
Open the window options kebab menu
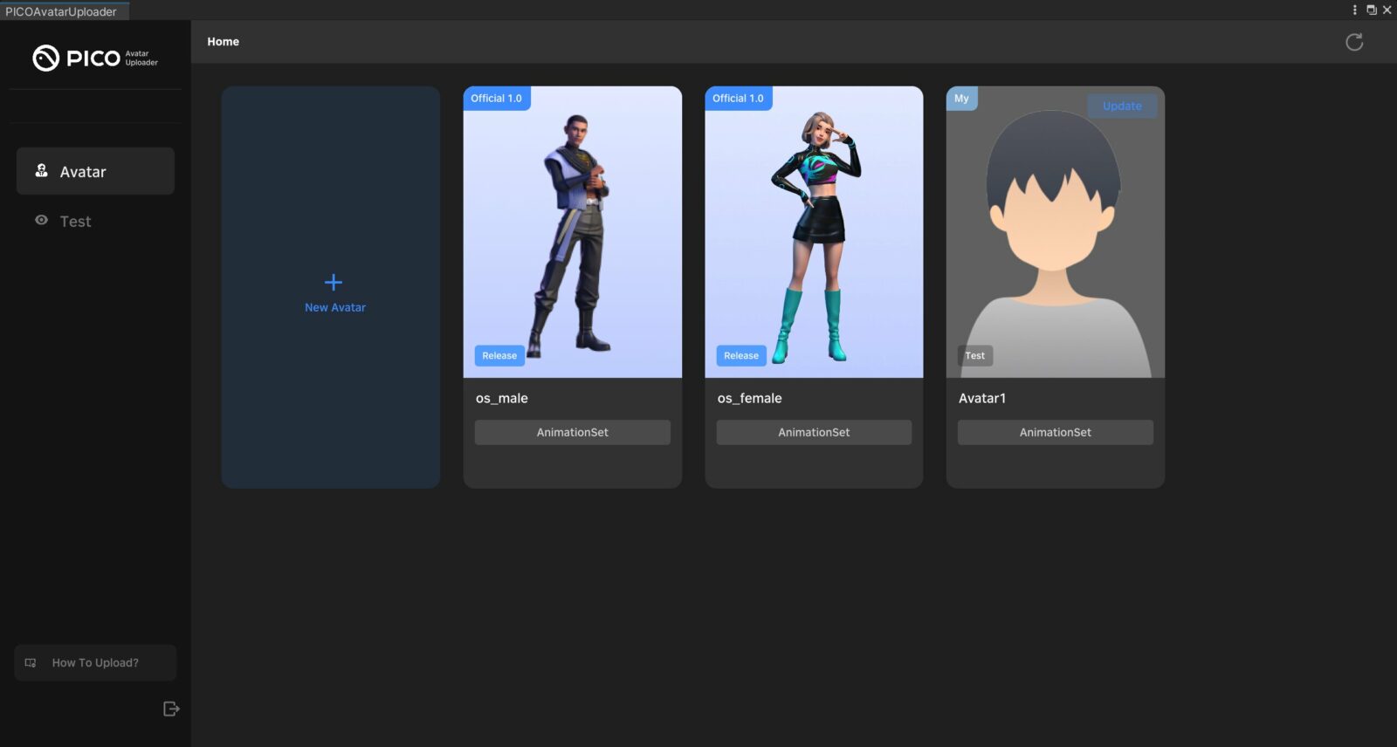point(1354,10)
